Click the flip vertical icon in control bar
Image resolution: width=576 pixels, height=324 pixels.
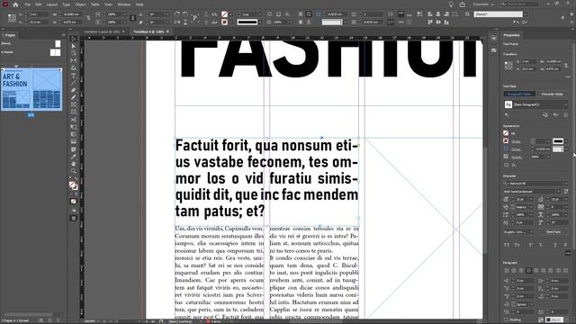pyautogui.click(x=185, y=22)
